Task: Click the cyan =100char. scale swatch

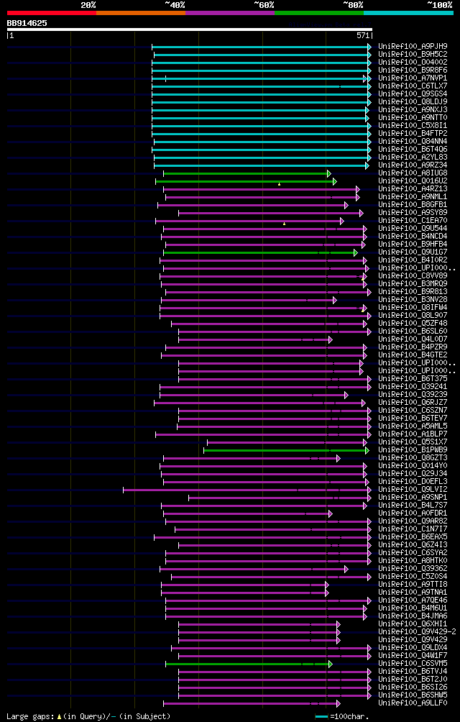Action: click(321, 717)
